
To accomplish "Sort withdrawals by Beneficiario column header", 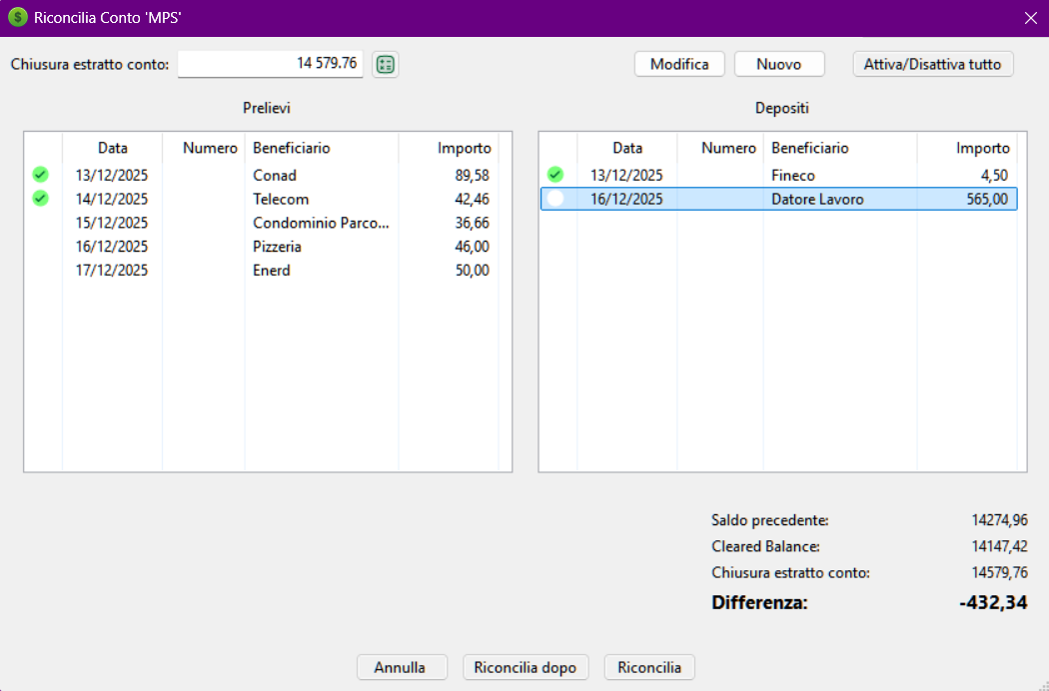I will (292, 148).
